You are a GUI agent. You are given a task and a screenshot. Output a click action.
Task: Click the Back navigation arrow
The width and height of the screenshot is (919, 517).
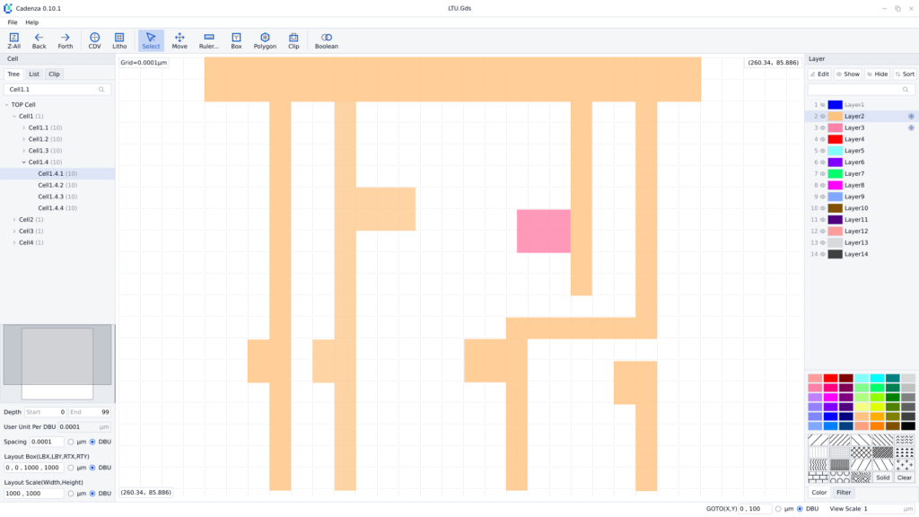pyautogui.click(x=39, y=40)
